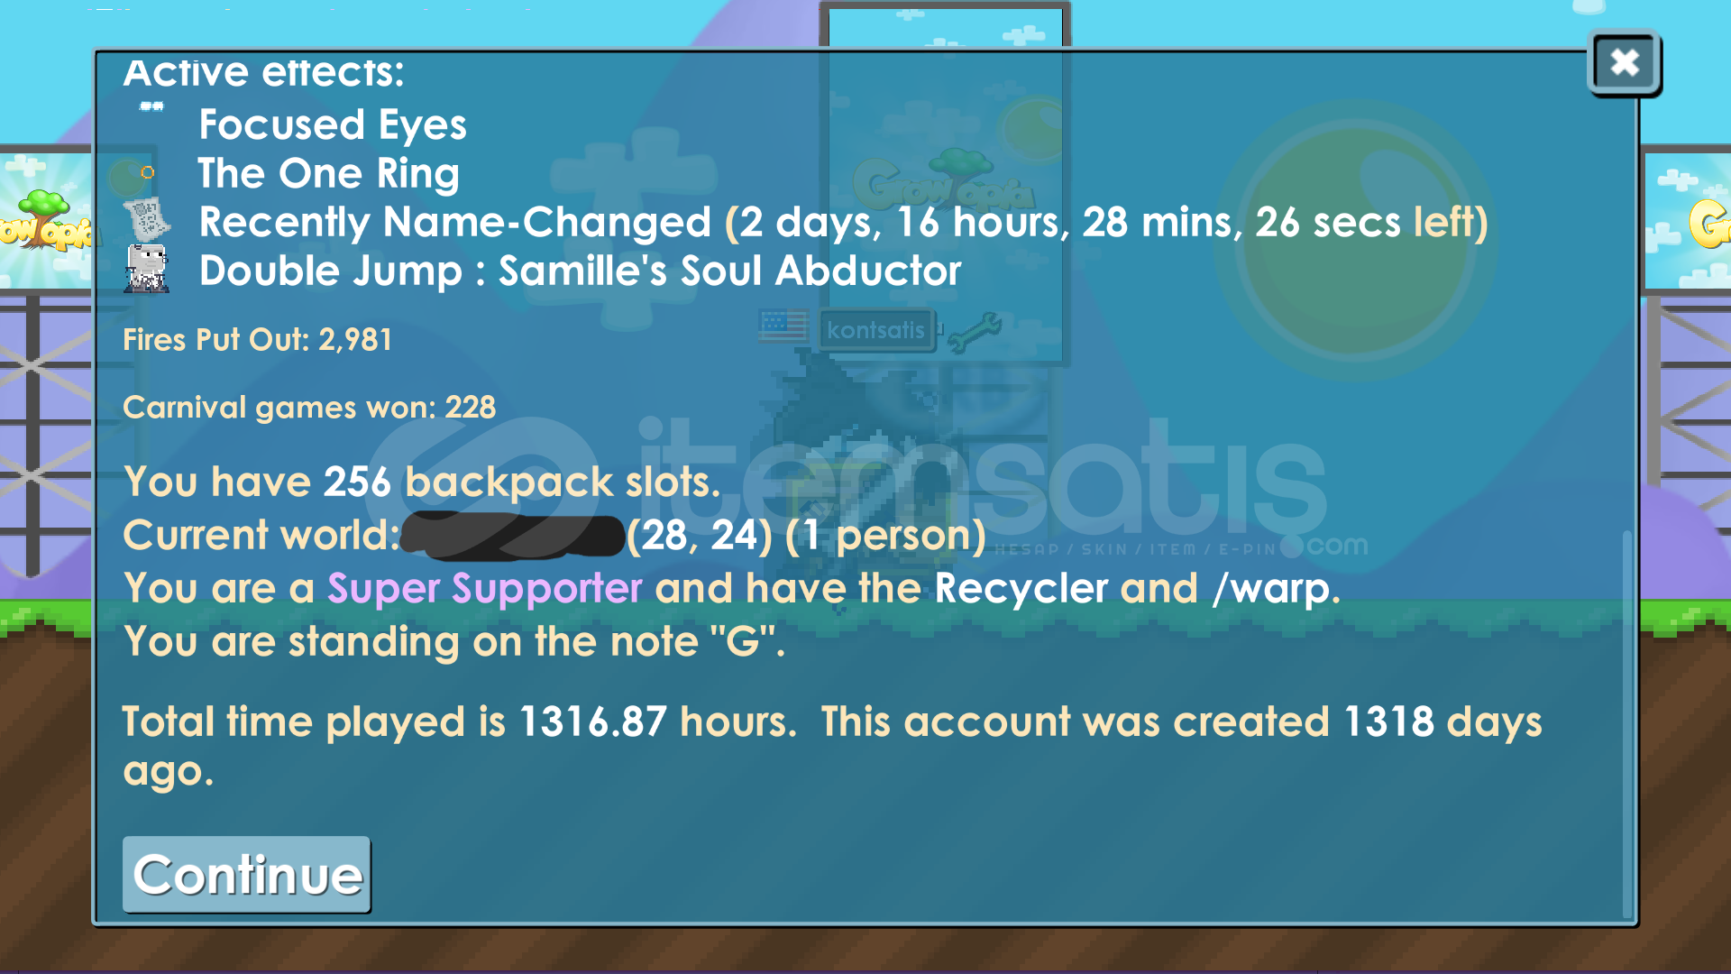Click the Growtopia logo billboard on left
Image resolution: width=1731 pixels, height=974 pixels.
(x=47, y=220)
